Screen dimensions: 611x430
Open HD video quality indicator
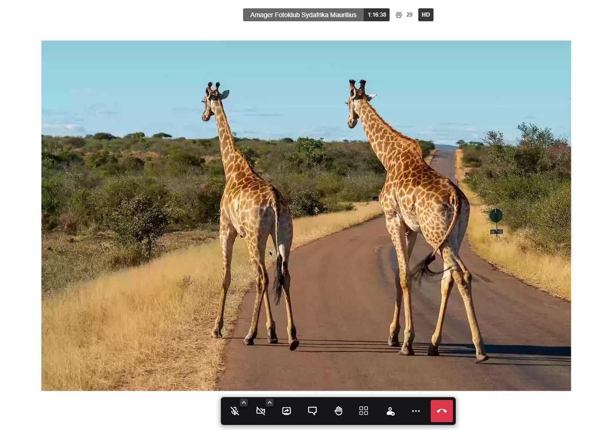click(x=426, y=15)
